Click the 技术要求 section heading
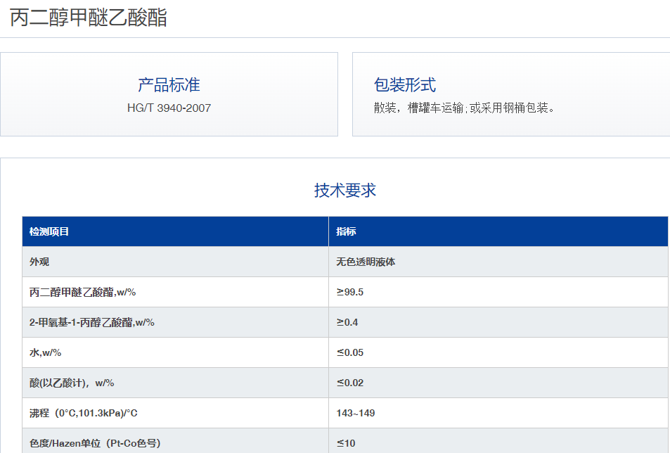This screenshot has height=453, width=670. pyautogui.click(x=344, y=190)
